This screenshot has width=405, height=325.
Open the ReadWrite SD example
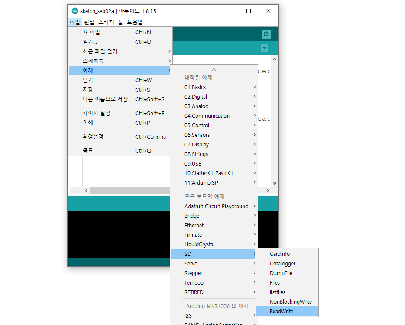[x=287, y=311]
